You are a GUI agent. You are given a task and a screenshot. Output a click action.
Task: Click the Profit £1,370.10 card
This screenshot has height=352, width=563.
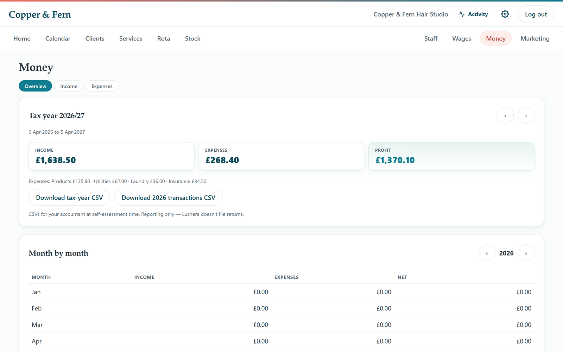(x=451, y=156)
